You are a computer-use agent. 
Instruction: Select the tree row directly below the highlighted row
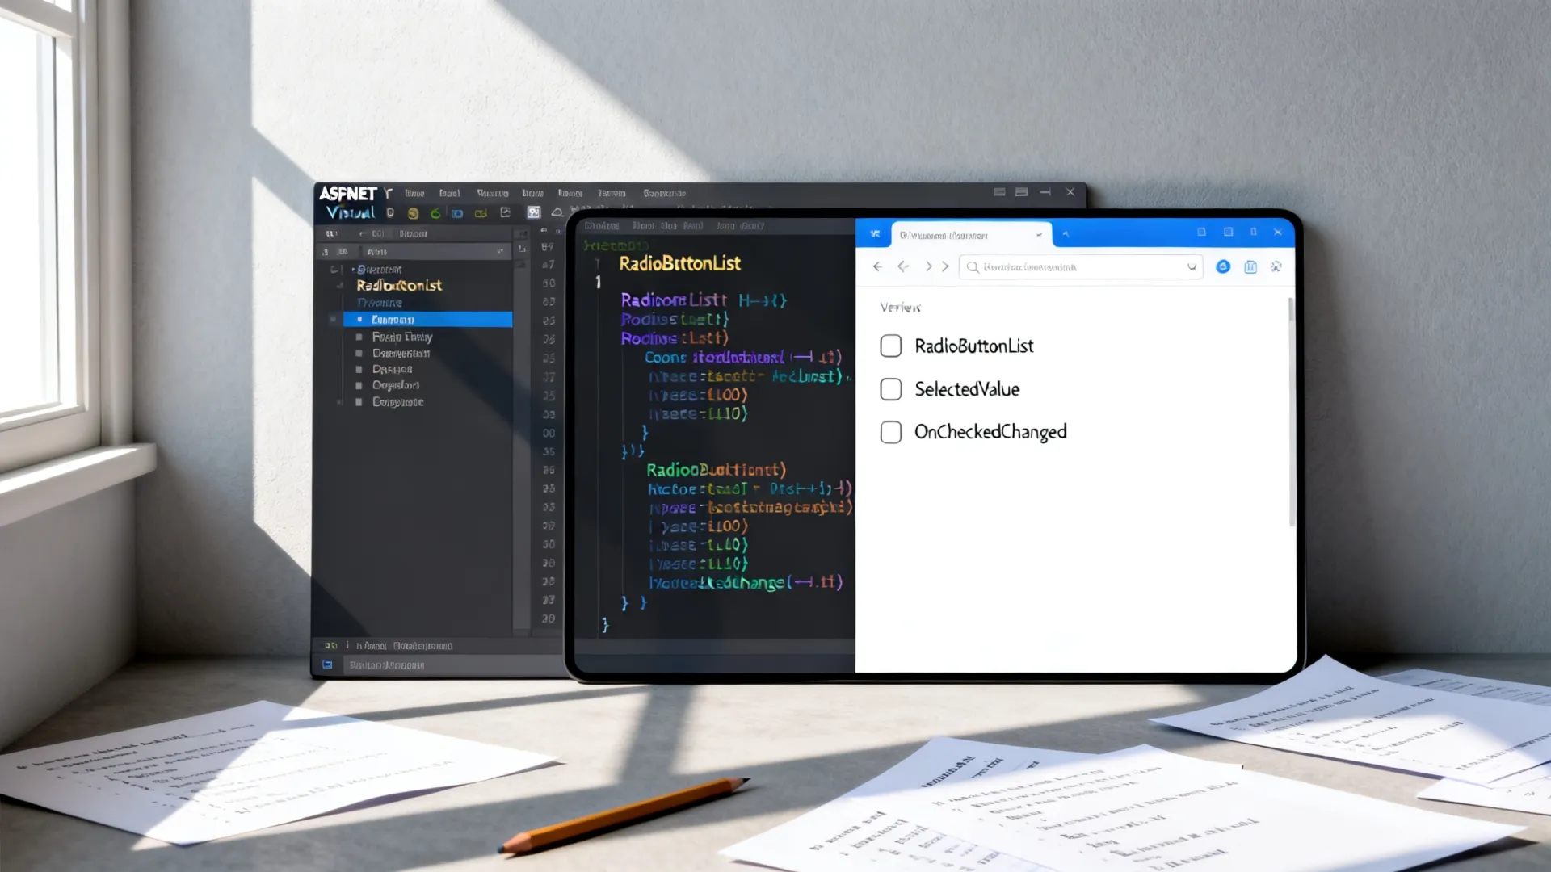(402, 337)
